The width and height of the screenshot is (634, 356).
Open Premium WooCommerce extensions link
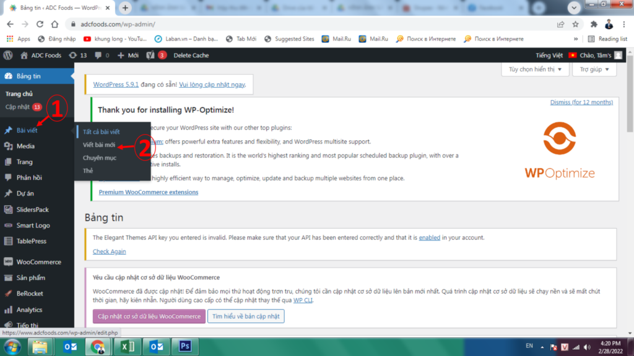point(149,192)
